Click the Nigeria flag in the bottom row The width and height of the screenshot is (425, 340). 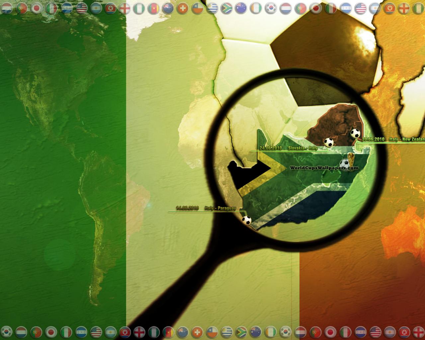coord(154,331)
